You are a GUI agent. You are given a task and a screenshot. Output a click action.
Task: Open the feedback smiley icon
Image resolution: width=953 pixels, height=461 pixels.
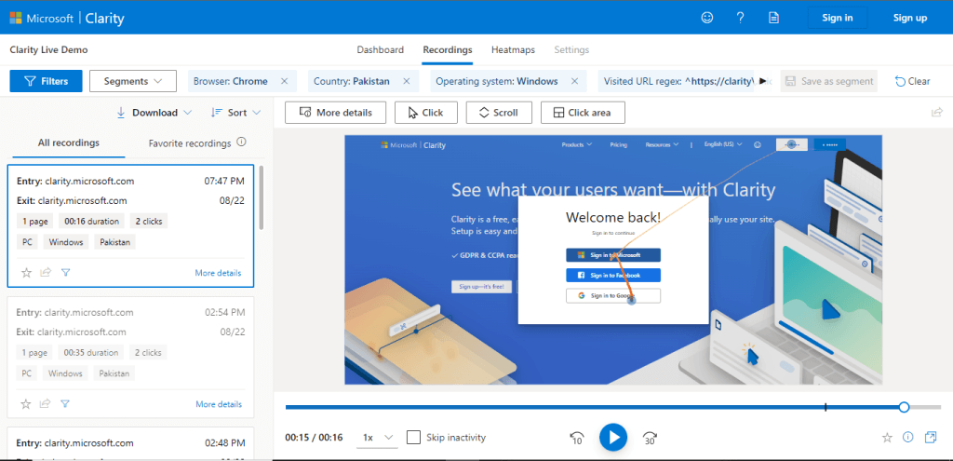(707, 18)
